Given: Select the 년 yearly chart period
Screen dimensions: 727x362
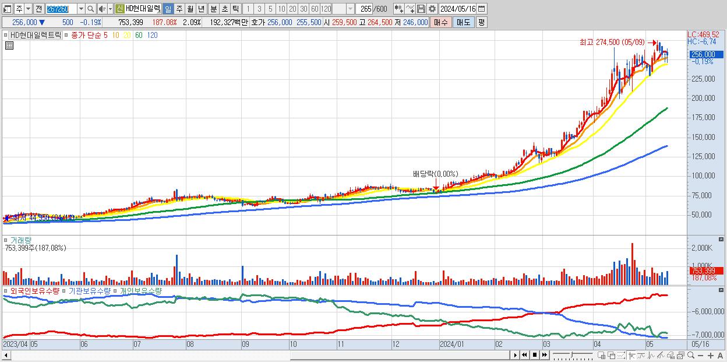Looking at the screenshot, I should 201,9.
